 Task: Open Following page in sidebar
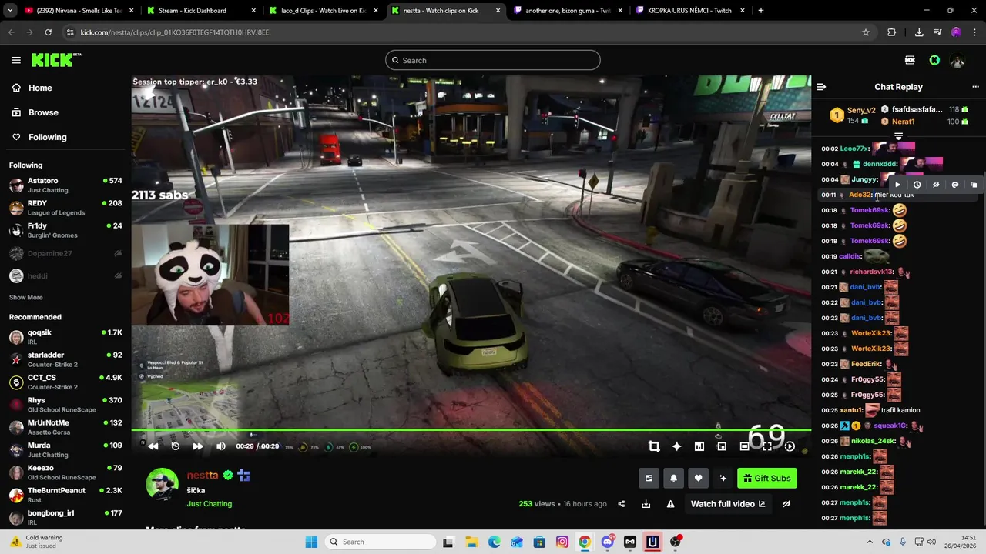pos(65,137)
